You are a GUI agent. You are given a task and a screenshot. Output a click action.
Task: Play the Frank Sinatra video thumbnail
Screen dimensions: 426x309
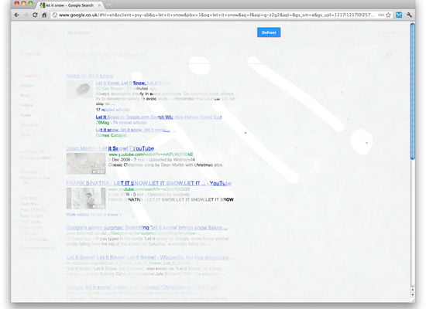pyautogui.click(x=86, y=198)
